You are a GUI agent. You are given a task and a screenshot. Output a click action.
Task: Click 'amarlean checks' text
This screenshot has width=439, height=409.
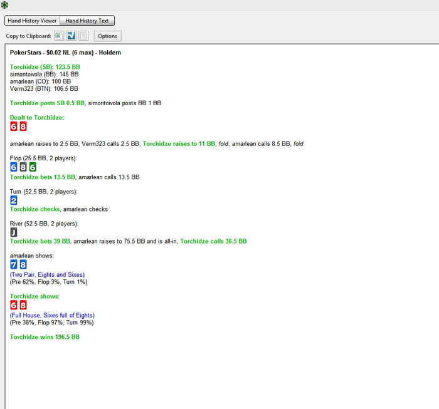tap(85, 209)
